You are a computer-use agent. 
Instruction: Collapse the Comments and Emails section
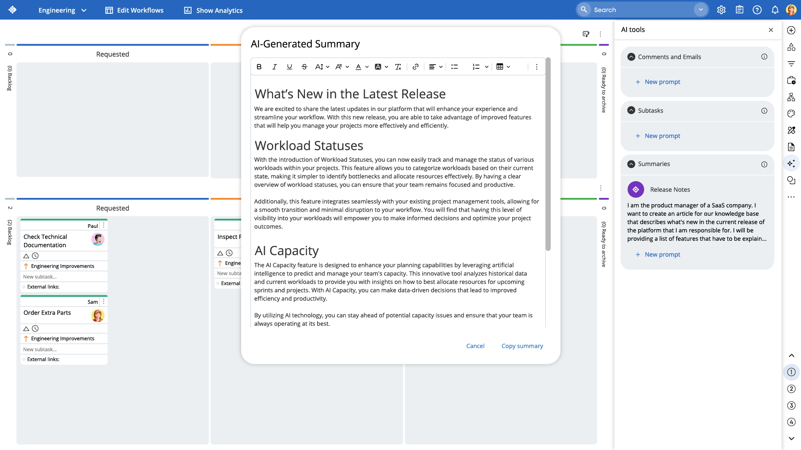pyautogui.click(x=631, y=57)
